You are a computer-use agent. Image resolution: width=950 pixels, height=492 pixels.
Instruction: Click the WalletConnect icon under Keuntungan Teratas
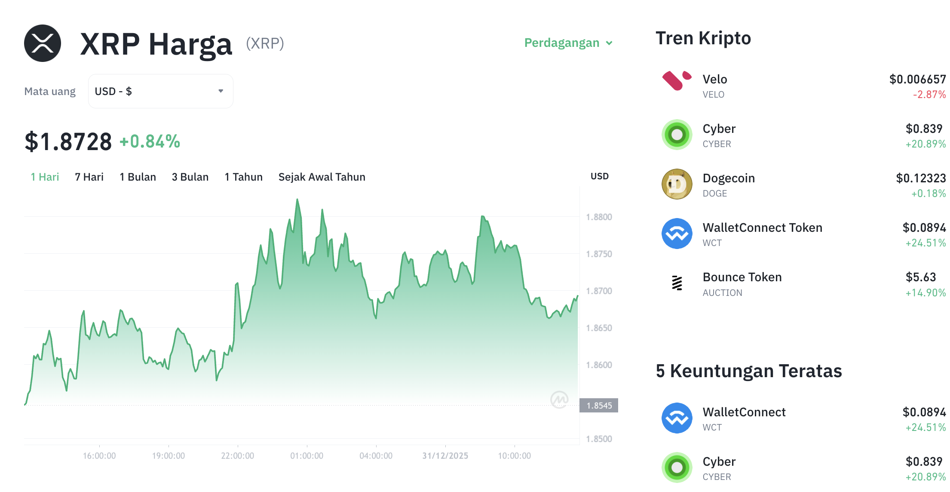[676, 418]
